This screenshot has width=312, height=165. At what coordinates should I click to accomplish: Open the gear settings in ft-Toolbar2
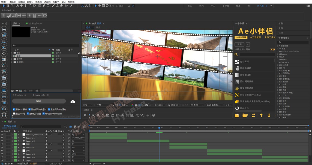click(45, 16)
